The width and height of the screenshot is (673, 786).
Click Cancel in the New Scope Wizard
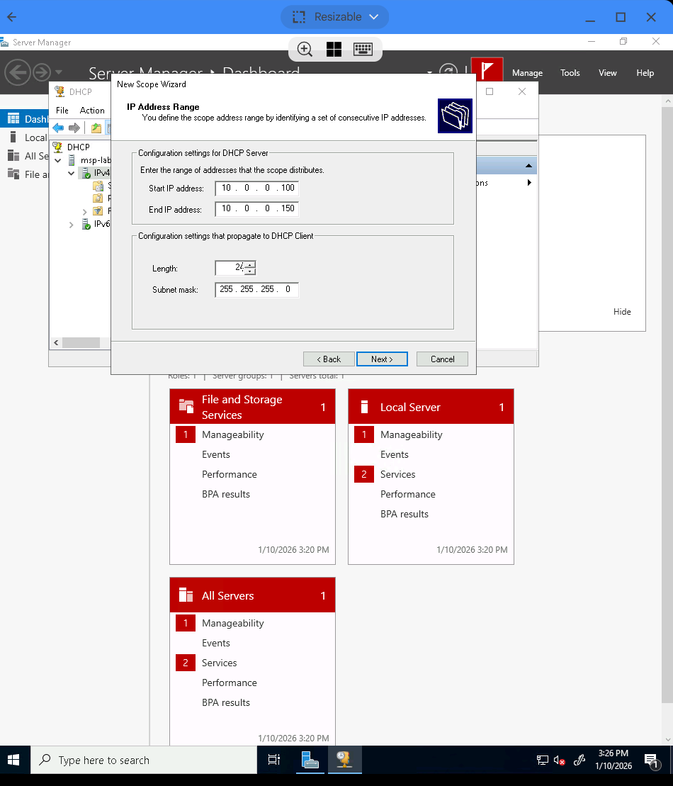442,359
